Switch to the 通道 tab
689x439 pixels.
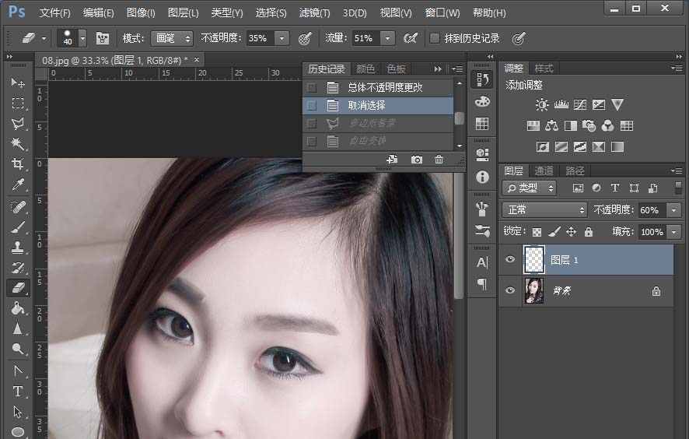[x=544, y=170]
